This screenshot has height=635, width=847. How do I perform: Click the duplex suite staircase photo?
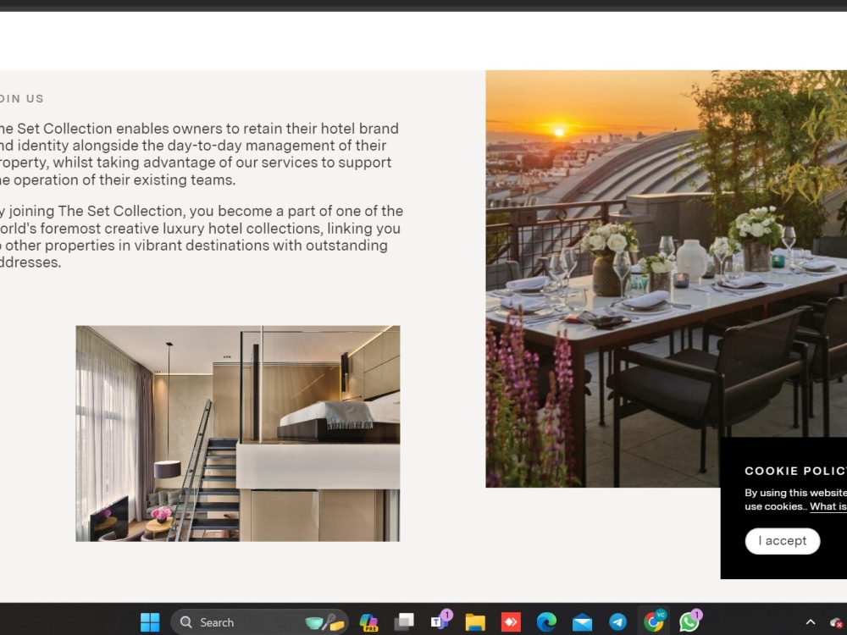tap(238, 433)
